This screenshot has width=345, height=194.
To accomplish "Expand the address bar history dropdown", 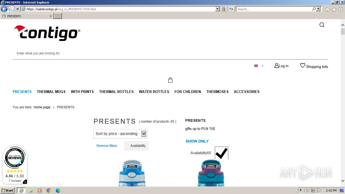I will [218, 9].
